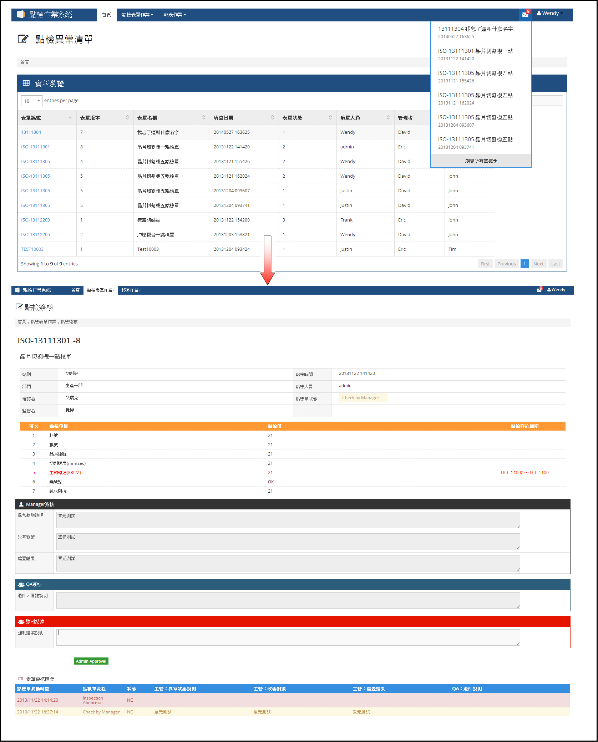Viewport: 598px width, 742px height.
Task: Click the top 點檢作業系統 logo icon
Action: 21,14
